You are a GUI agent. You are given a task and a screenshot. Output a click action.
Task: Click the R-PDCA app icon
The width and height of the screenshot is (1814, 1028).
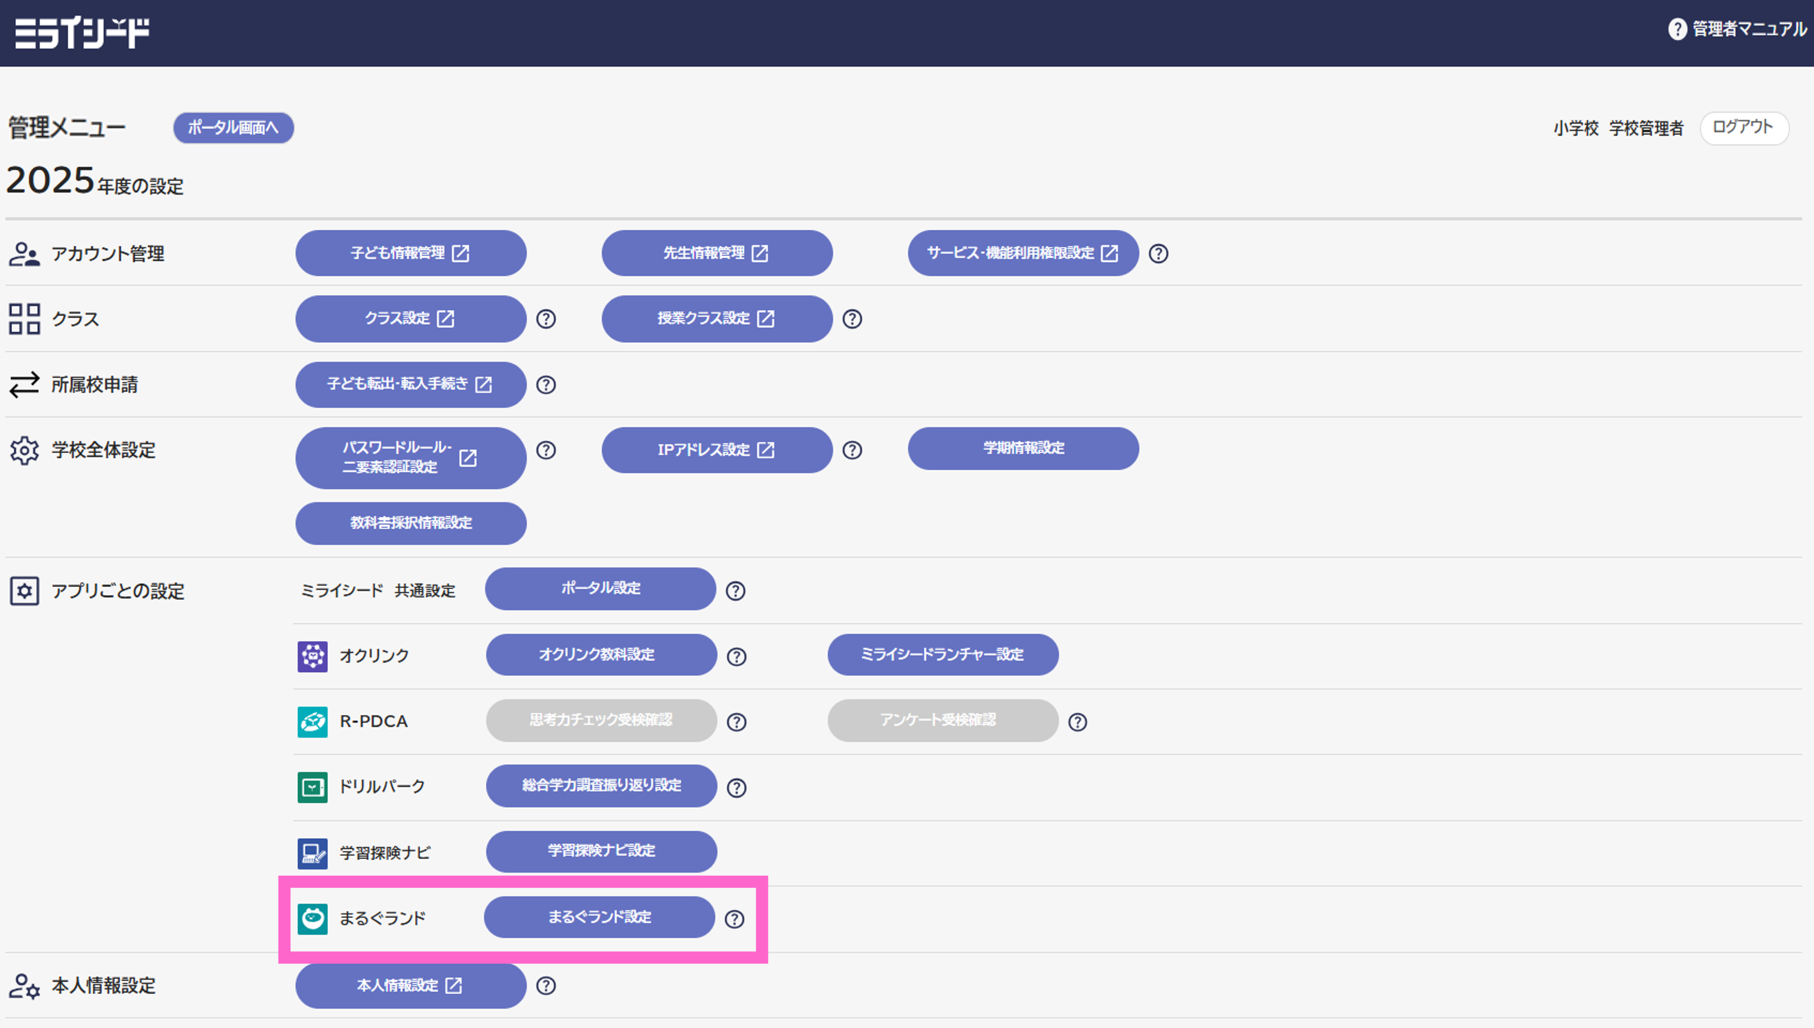pos(312,721)
